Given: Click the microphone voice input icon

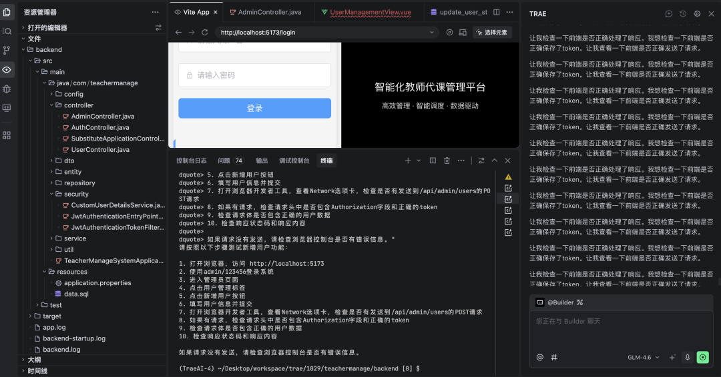Looking at the screenshot, I should pos(688,357).
